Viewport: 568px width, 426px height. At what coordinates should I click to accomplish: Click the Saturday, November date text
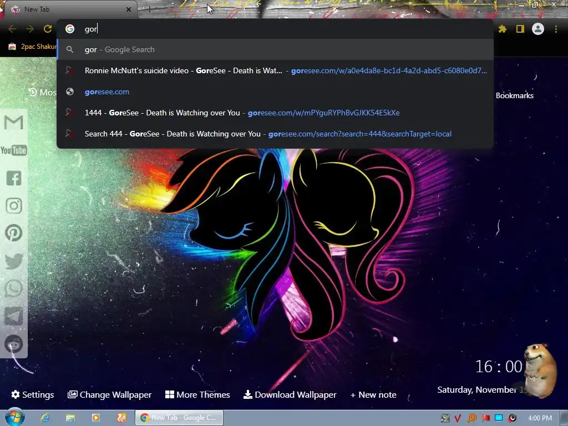click(x=476, y=390)
